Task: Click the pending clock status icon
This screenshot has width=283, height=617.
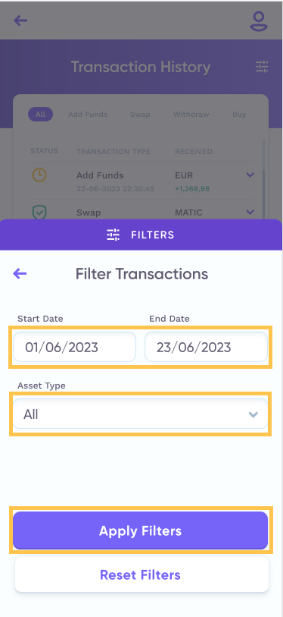Action: coord(39,175)
